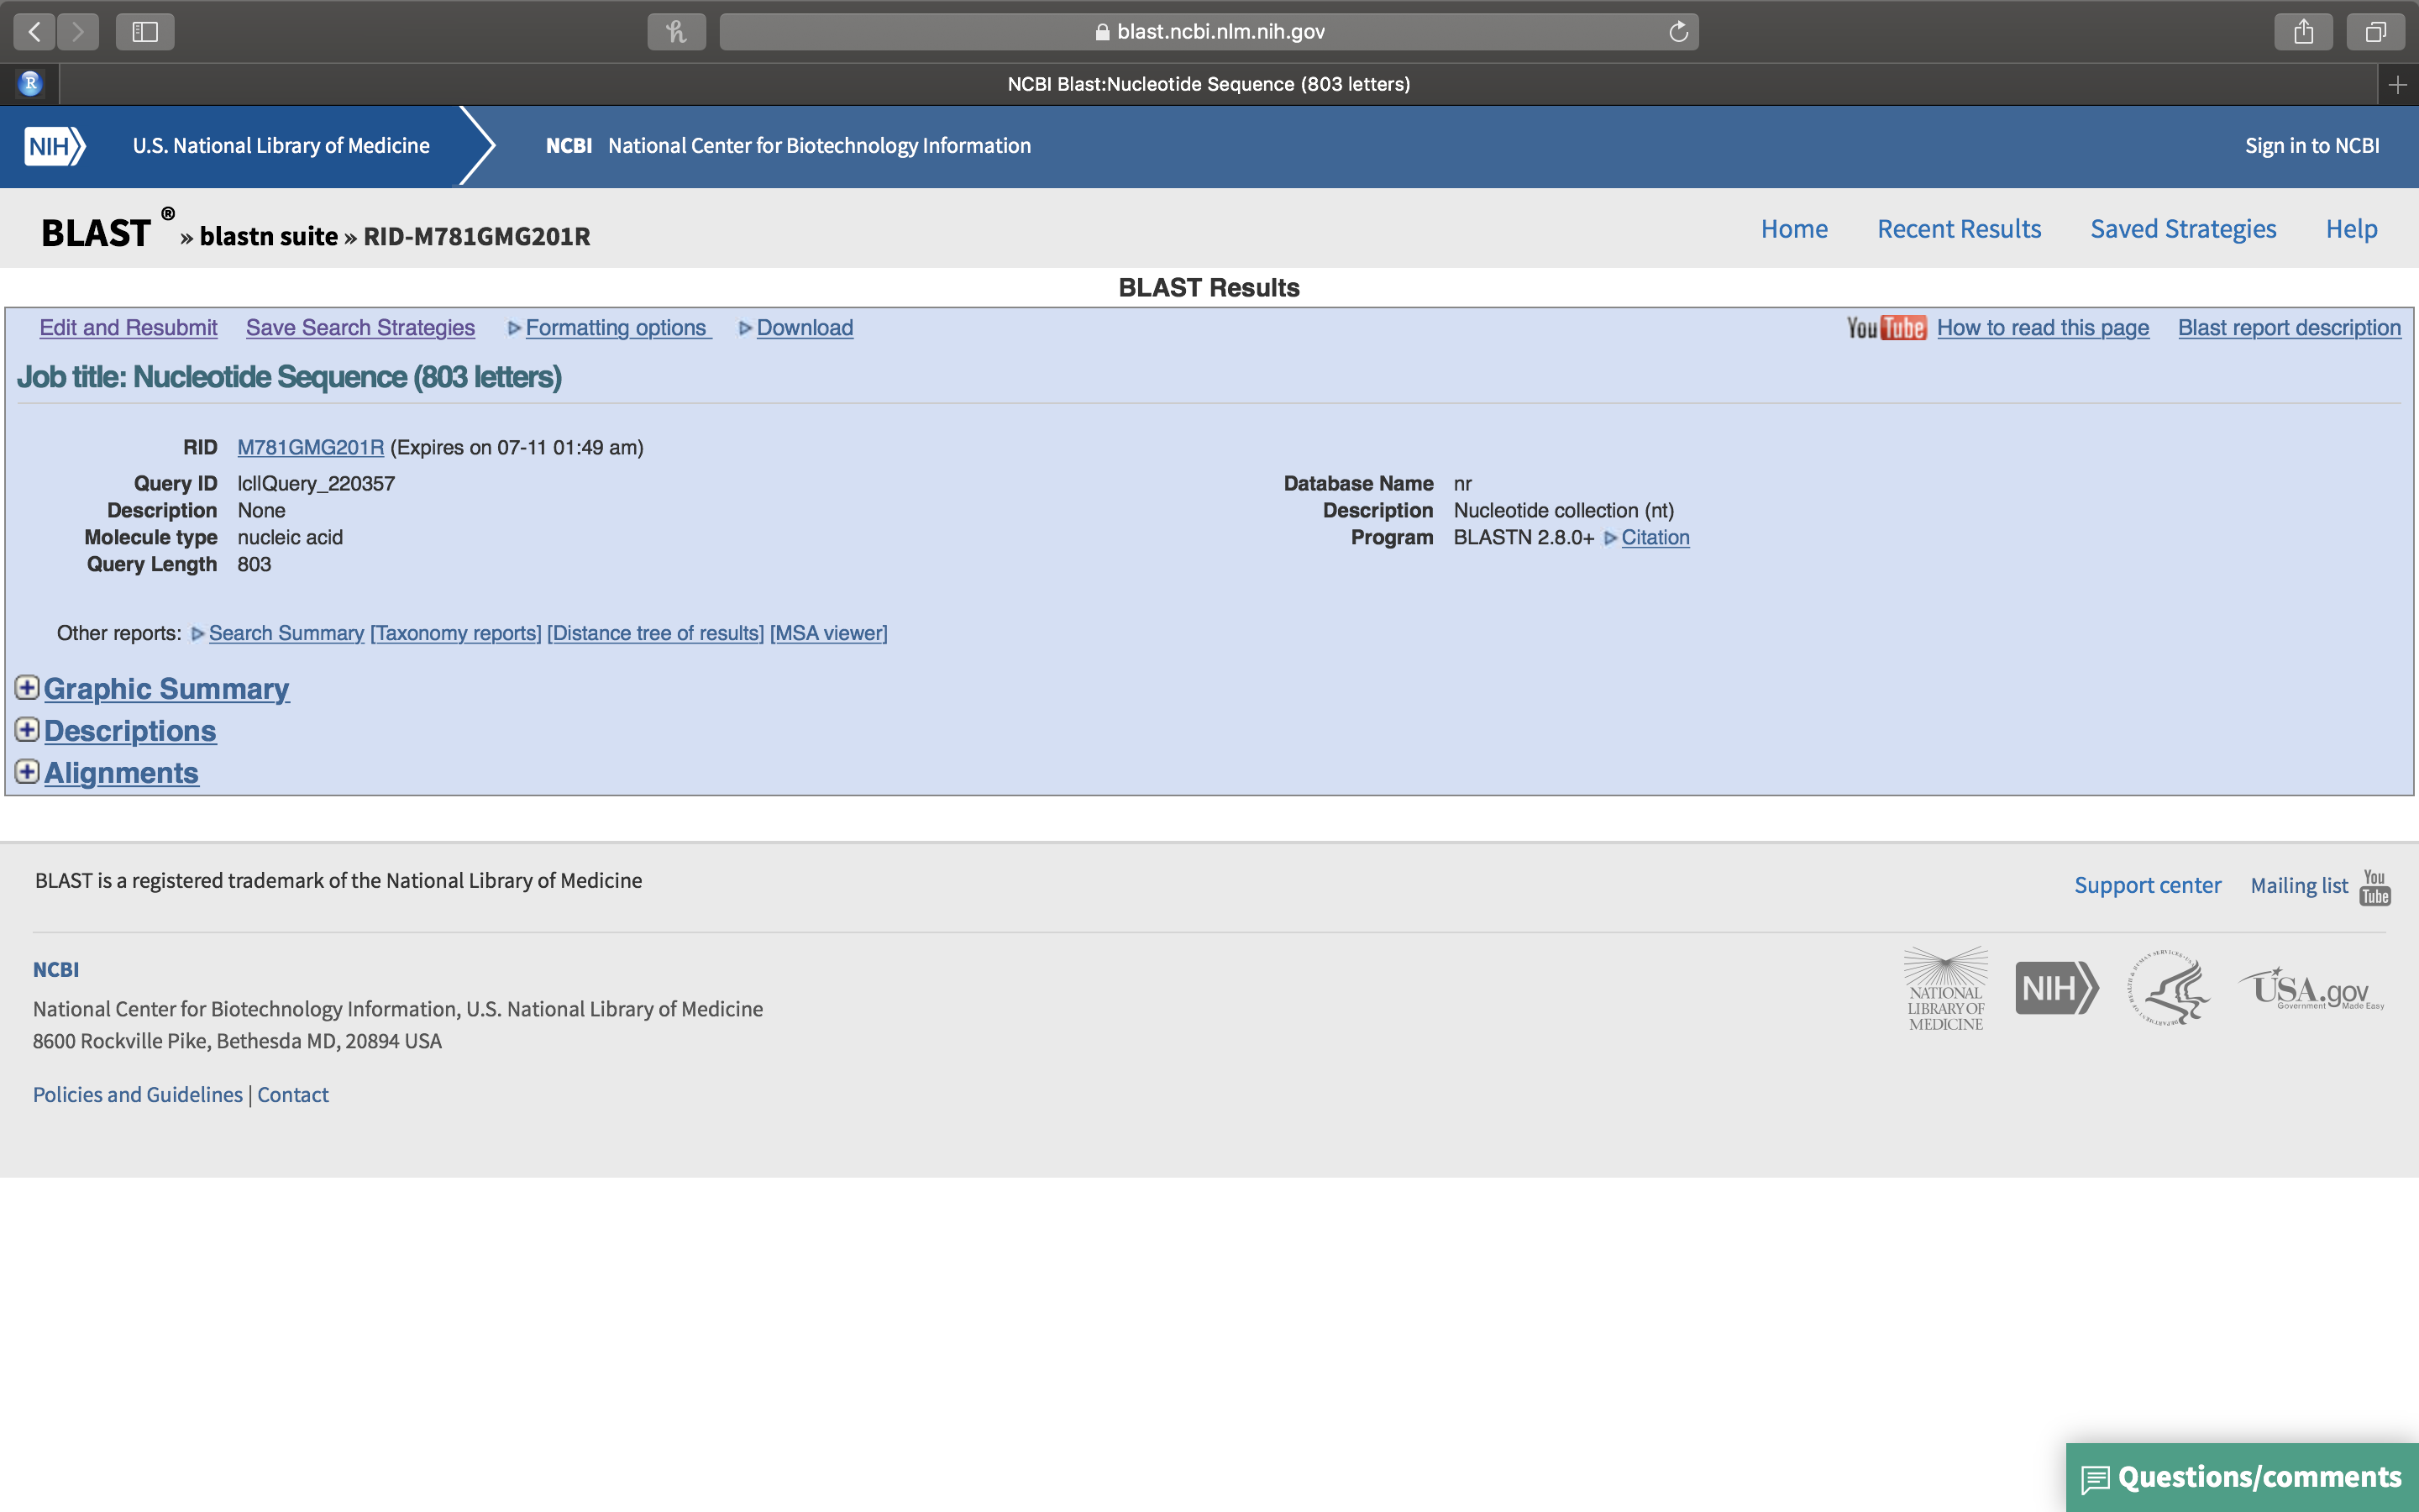The image size is (2419, 1512).
Task: Select the Saved Strategies tab
Action: click(2184, 228)
